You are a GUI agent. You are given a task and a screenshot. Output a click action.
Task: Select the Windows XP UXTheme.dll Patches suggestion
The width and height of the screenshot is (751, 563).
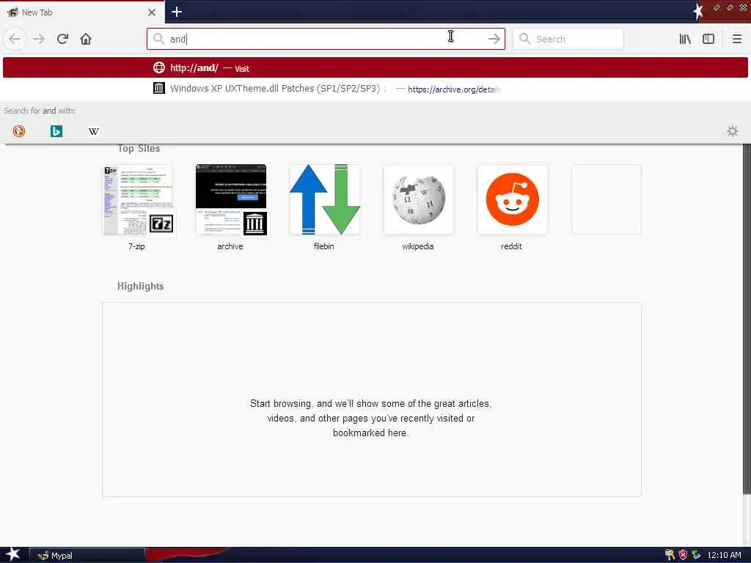(375, 89)
